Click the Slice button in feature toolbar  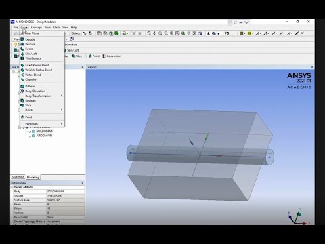pyautogui.click(x=77, y=56)
